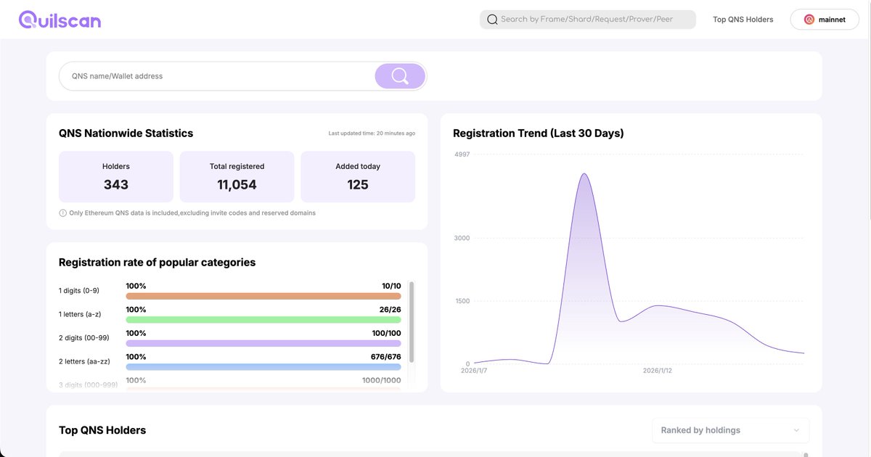This screenshot has height=457, width=871.
Task: Click the chart peak near 4997
Action: [x=584, y=174]
